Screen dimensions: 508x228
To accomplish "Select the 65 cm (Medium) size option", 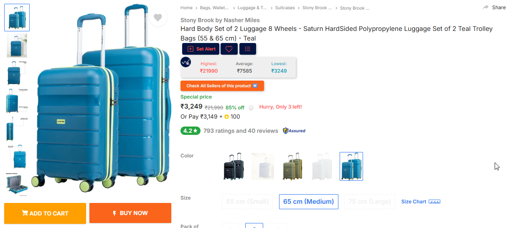I will [x=308, y=202].
